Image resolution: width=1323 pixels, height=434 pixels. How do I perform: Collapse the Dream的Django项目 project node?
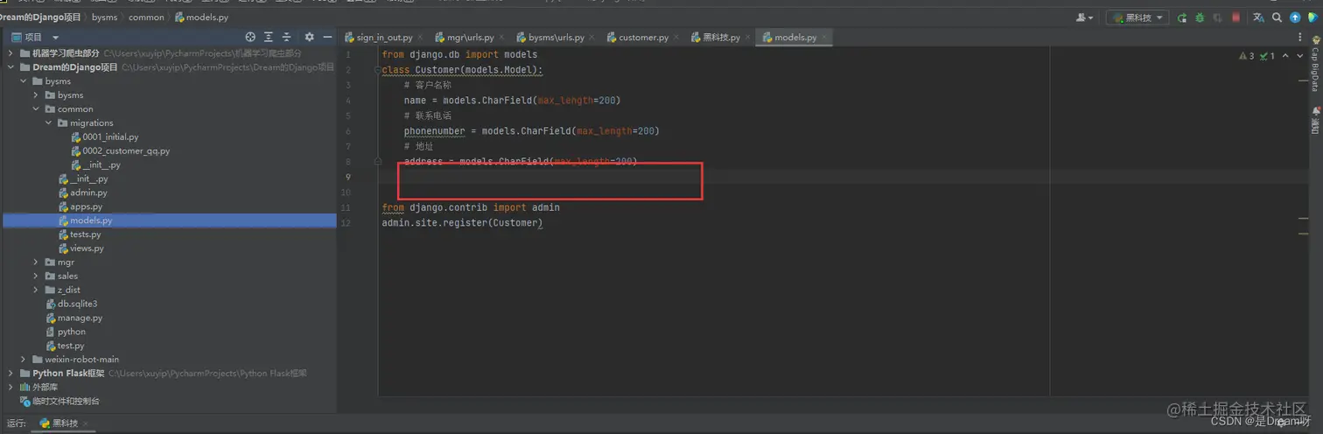click(10, 67)
